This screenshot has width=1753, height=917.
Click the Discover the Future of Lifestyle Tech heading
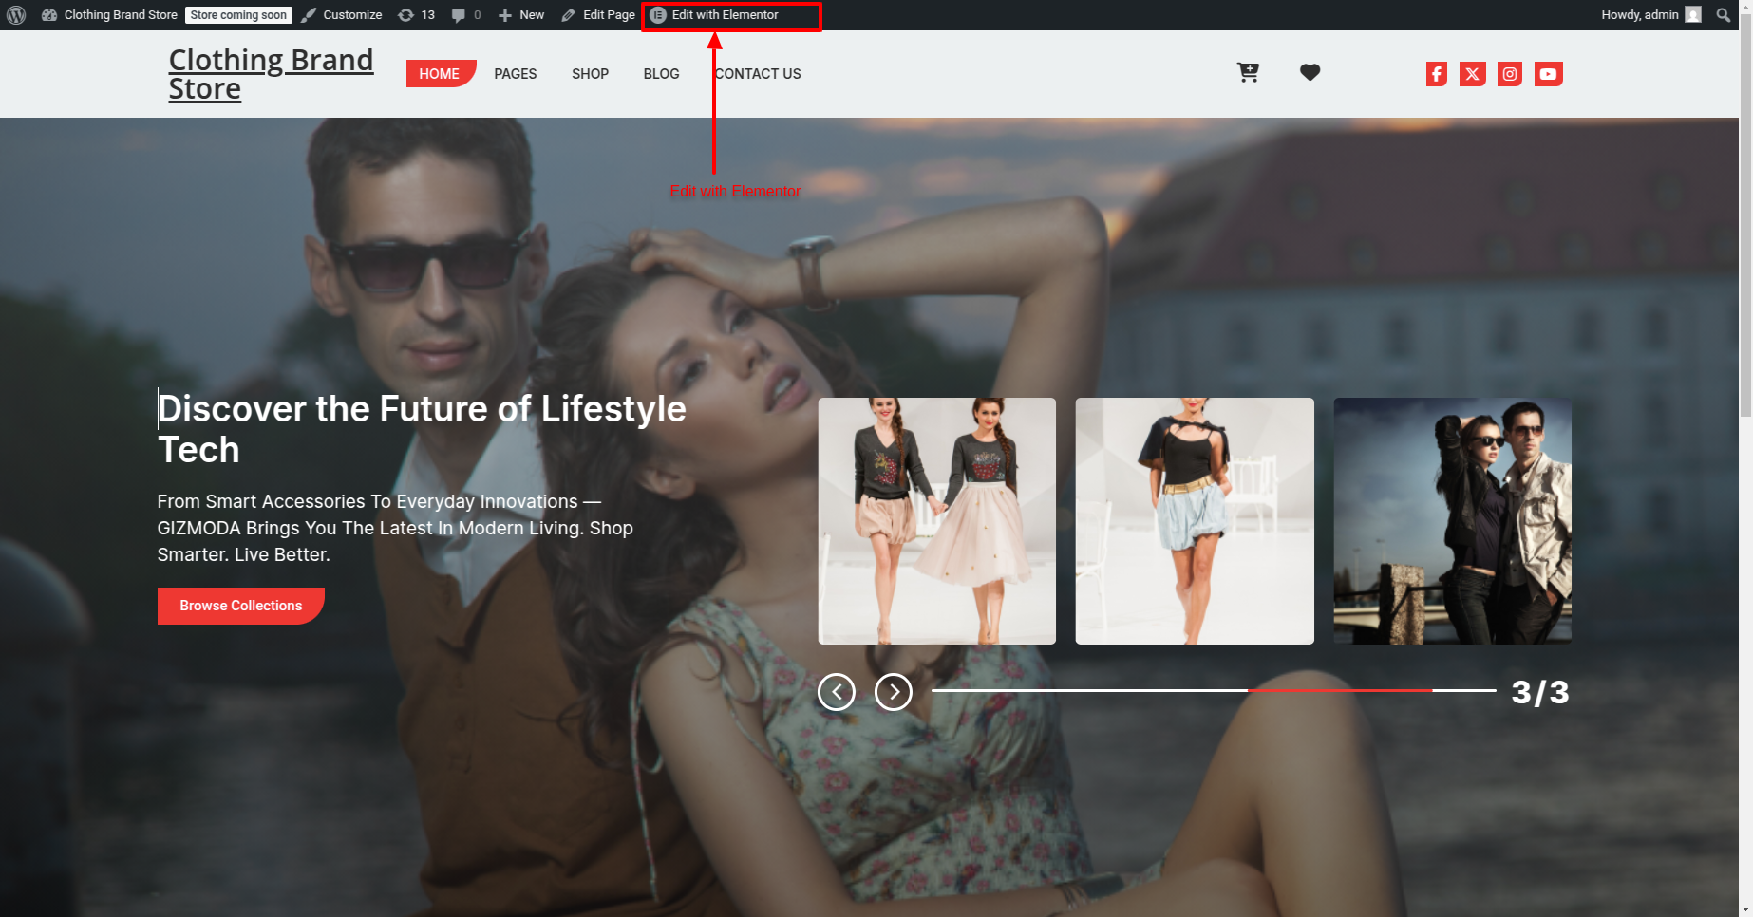[422, 429]
